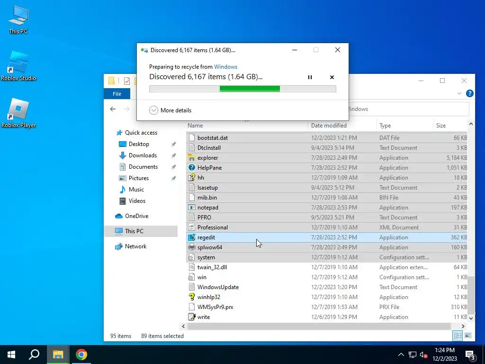Select the hh application icon
The height and width of the screenshot is (364, 485).
click(192, 178)
